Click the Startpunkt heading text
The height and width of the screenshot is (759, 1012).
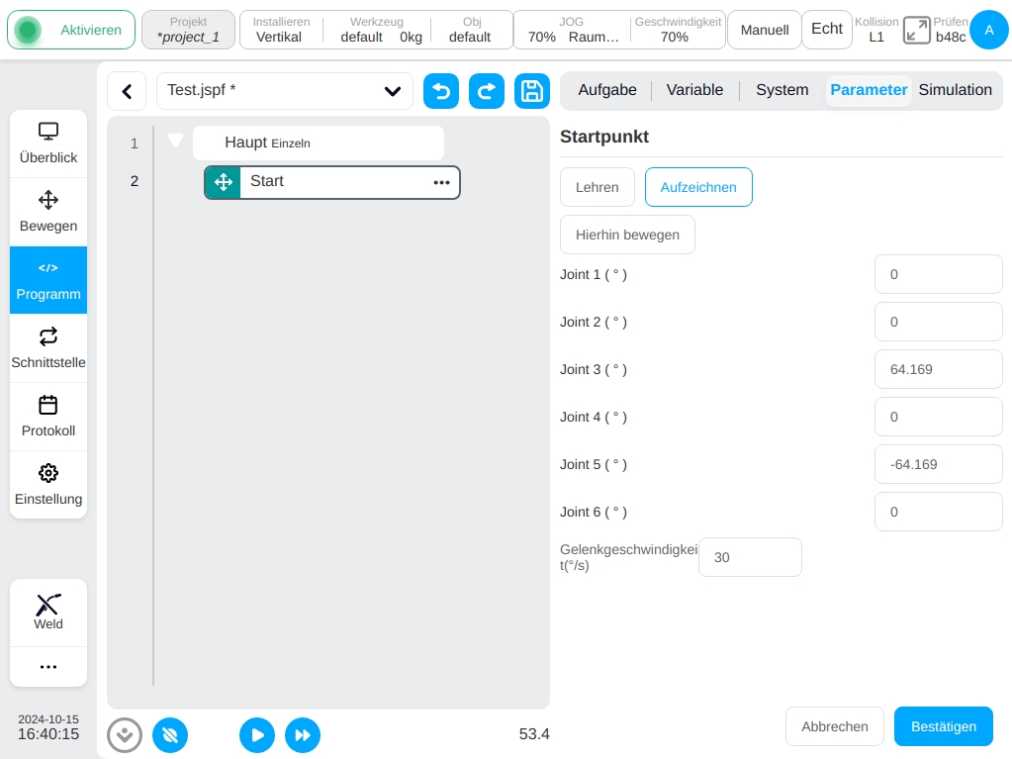tap(604, 137)
